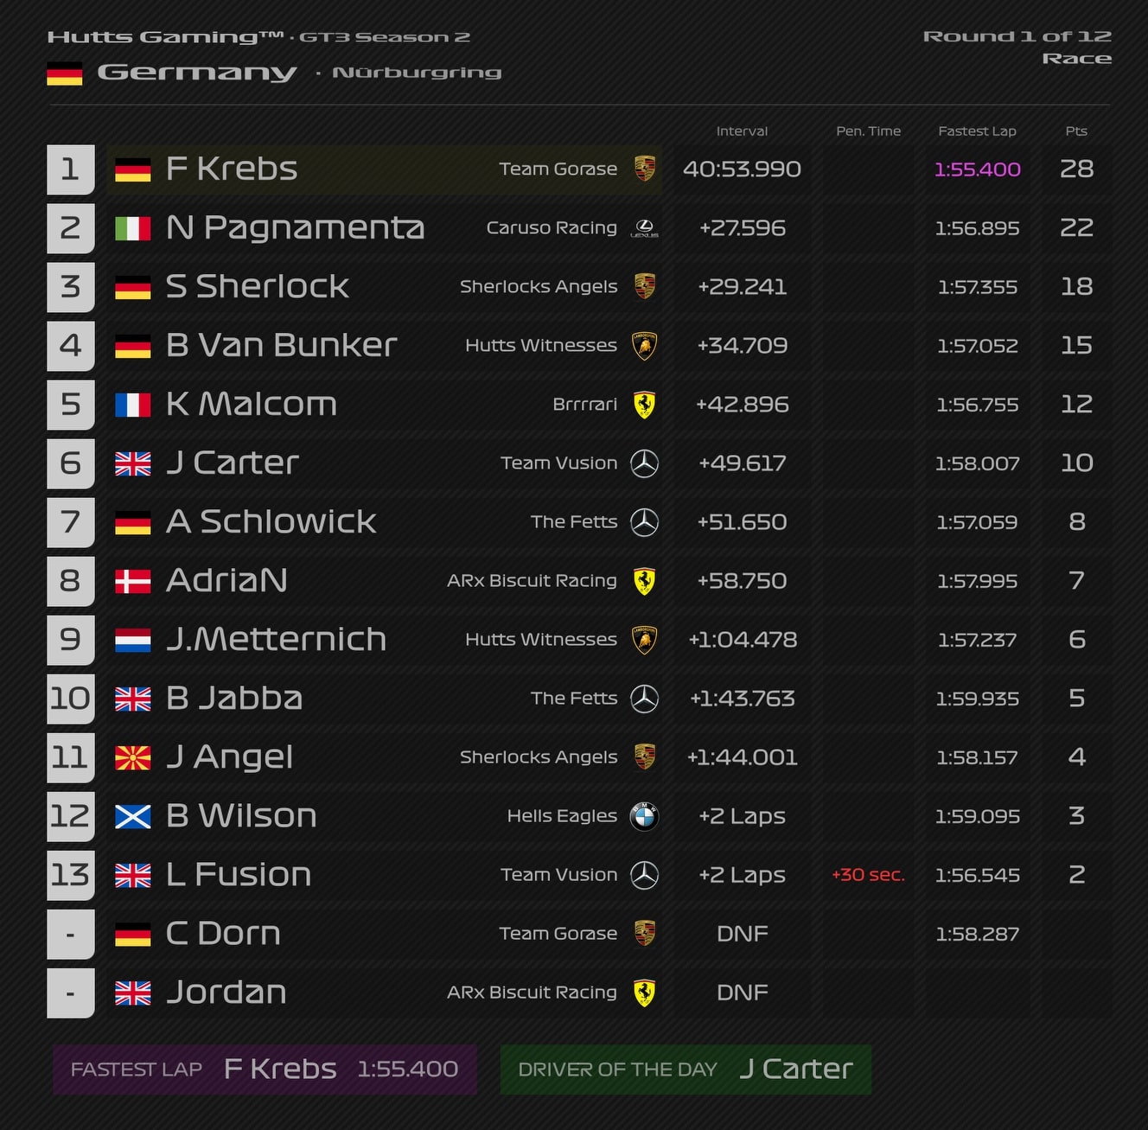Click the Porsche logo beside F Krebs
The width and height of the screenshot is (1148, 1130).
[644, 169]
